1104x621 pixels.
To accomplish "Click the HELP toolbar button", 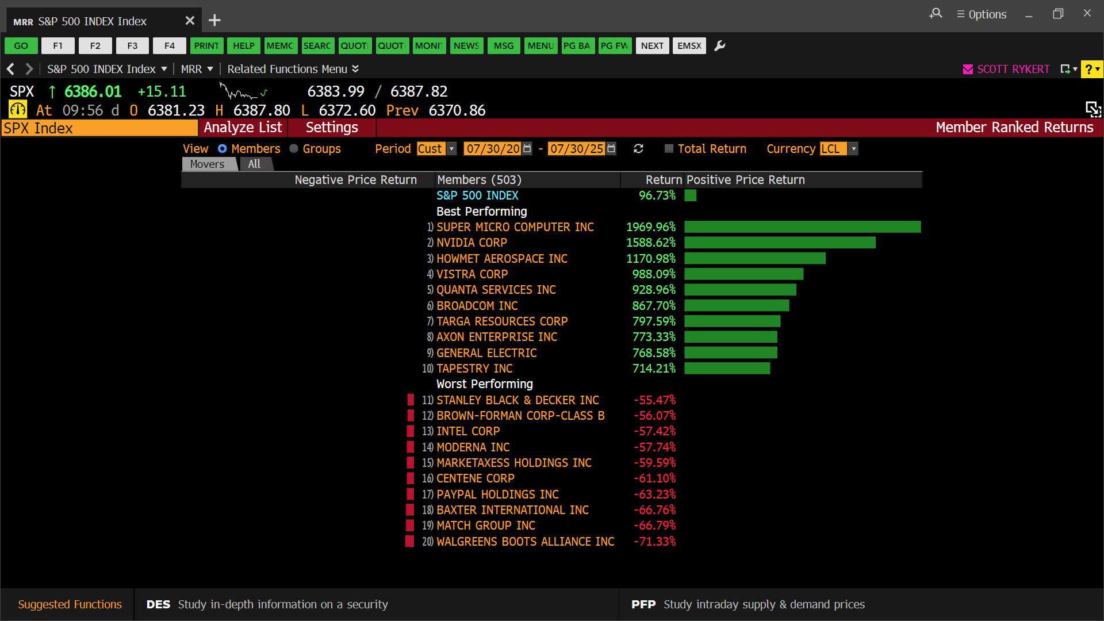I will tap(243, 46).
